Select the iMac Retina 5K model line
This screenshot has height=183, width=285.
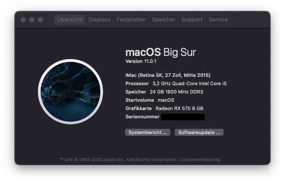pos(168,75)
